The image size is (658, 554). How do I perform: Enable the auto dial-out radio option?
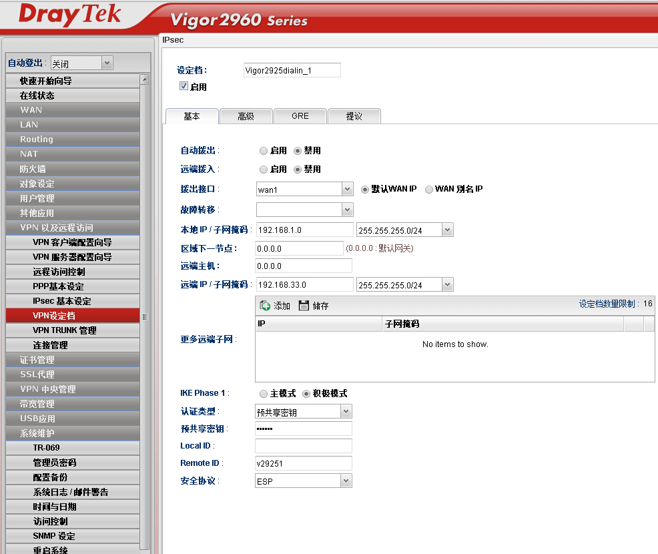click(263, 151)
